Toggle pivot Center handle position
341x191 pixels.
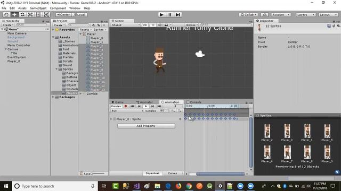click(x=63, y=14)
